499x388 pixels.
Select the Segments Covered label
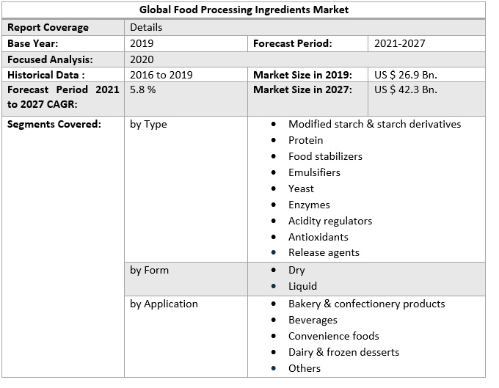point(54,124)
